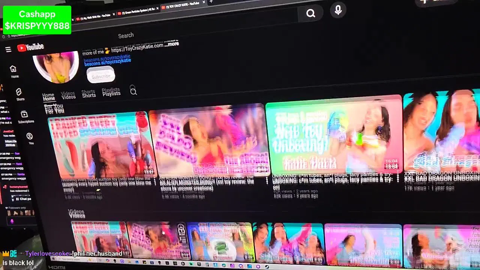480x270 pixels.
Task: Open title 'AN ALIEN MONSTER DONG?!' video
Action: click(207, 184)
